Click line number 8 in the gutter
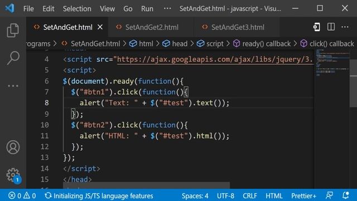 click(46, 103)
